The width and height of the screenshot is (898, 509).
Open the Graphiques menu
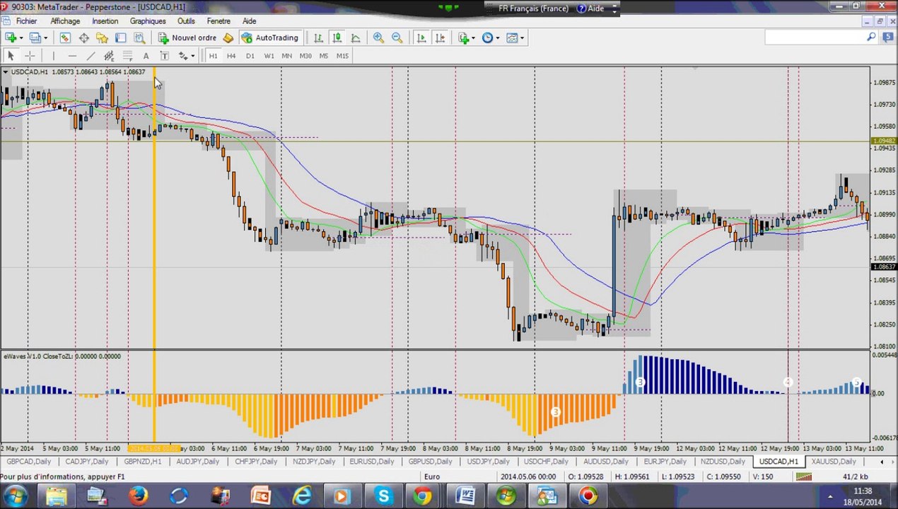coord(148,21)
